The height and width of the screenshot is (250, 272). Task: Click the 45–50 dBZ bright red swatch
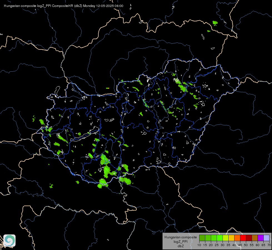click(x=243, y=238)
